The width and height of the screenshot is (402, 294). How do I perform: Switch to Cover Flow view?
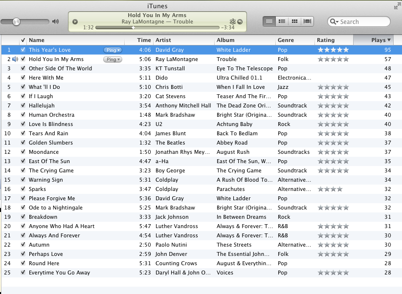point(308,21)
